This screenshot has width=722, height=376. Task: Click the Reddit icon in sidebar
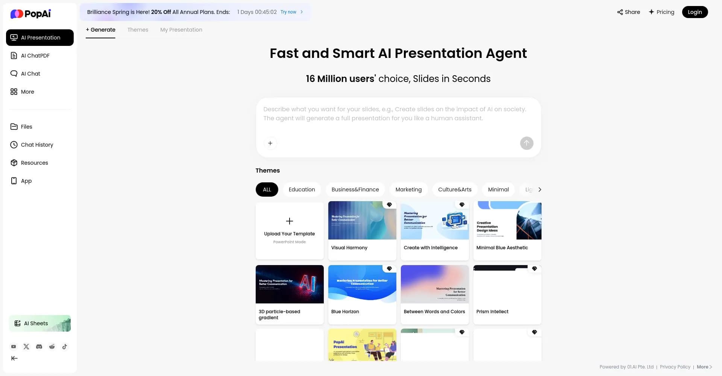tap(52, 347)
